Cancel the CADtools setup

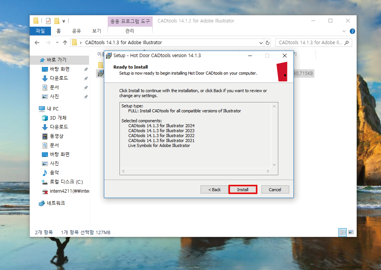click(x=275, y=190)
